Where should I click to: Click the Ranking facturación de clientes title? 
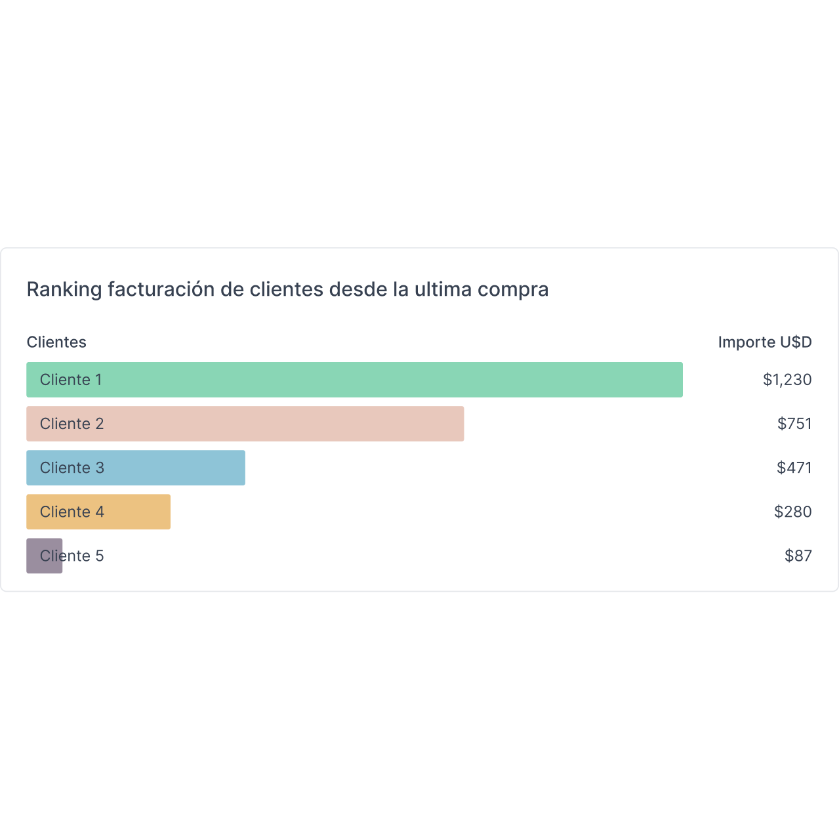pyautogui.click(x=287, y=289)
